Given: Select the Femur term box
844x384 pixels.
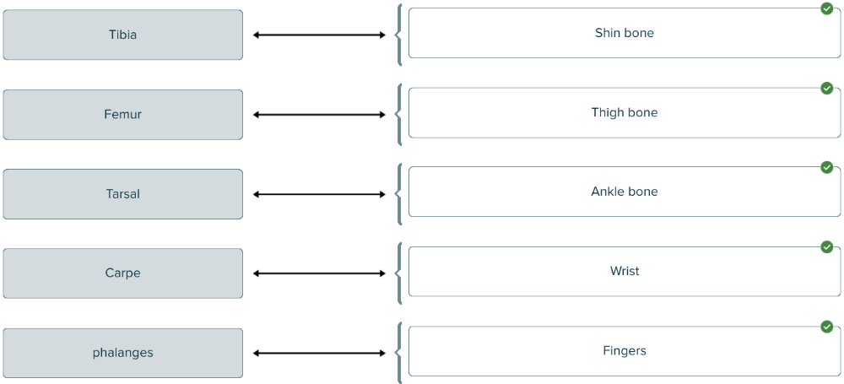Looking at the screenshot, I should click(x=122, y=114).
